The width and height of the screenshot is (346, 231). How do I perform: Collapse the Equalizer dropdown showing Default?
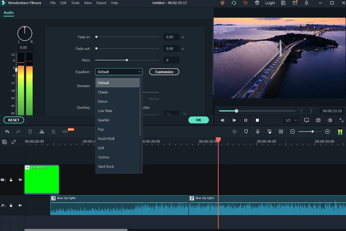coord(119,72)
